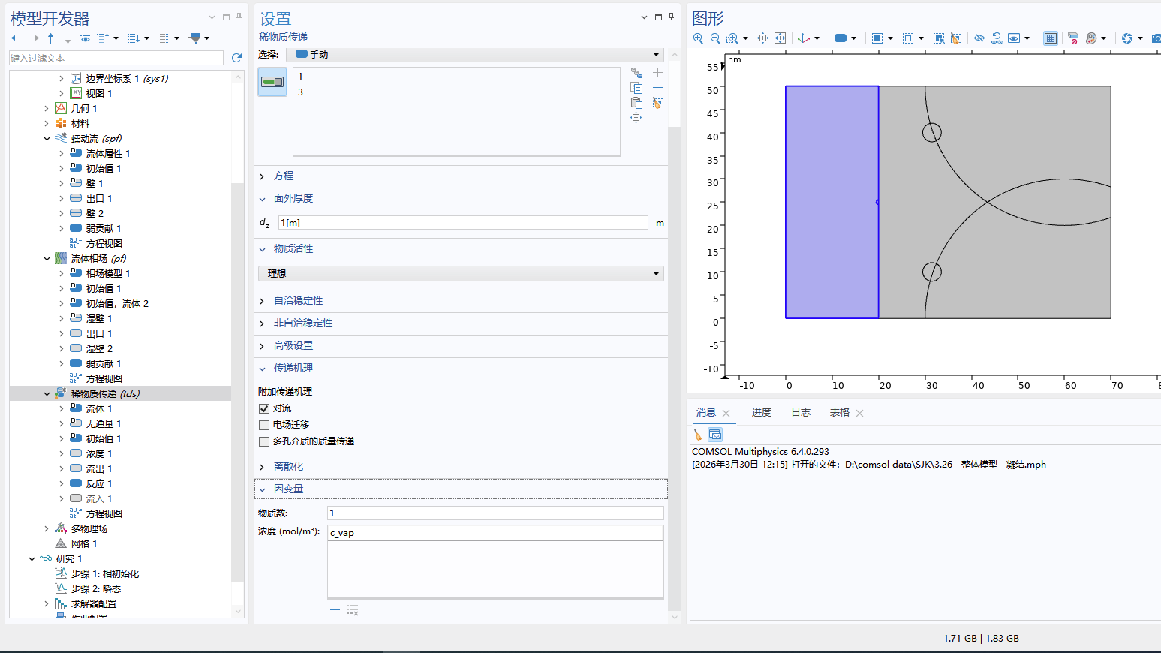The image size is (1161, 653).
Task: Click the hide objects crossed-eye icon
Action: (x=979, y=38)
